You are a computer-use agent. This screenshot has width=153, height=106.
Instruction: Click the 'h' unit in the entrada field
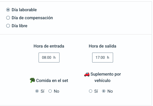tap(54, 57)
